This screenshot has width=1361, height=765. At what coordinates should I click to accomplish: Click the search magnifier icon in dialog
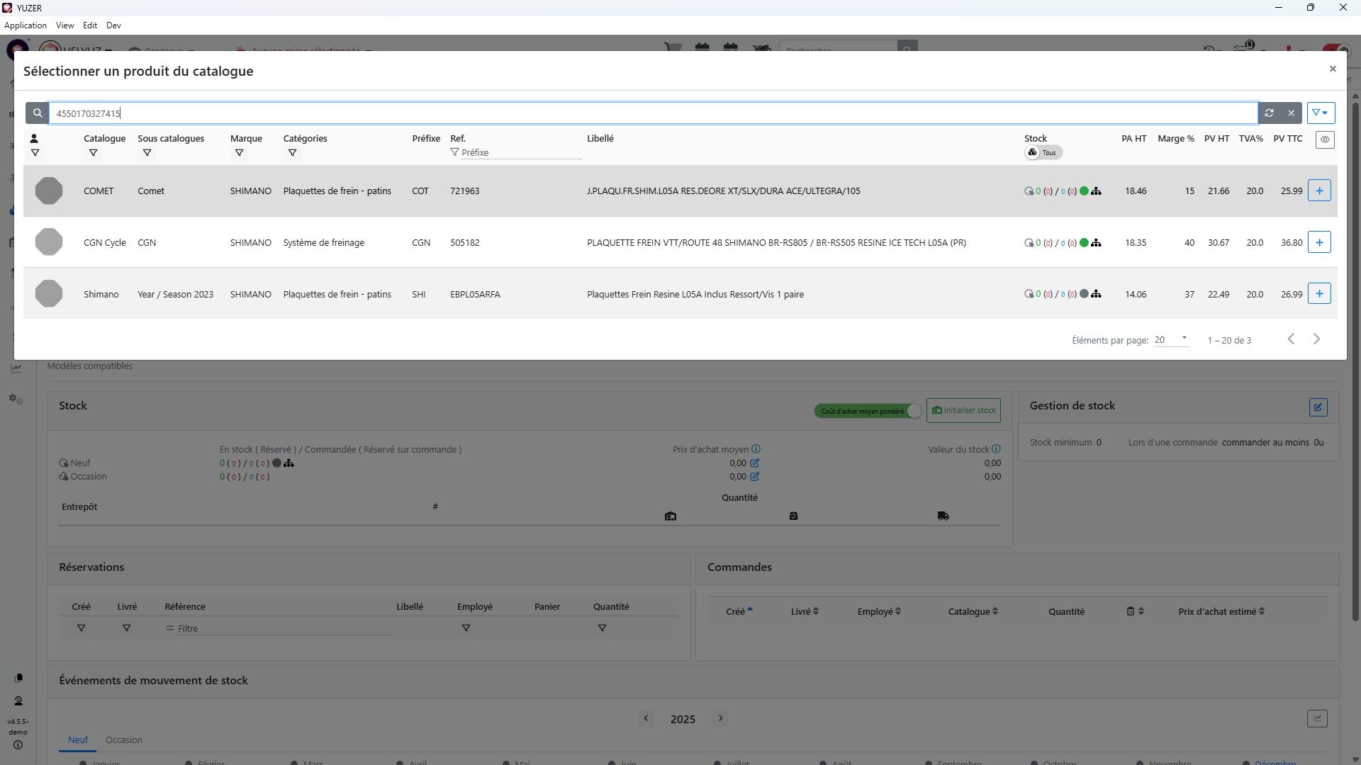click(38, 113)
